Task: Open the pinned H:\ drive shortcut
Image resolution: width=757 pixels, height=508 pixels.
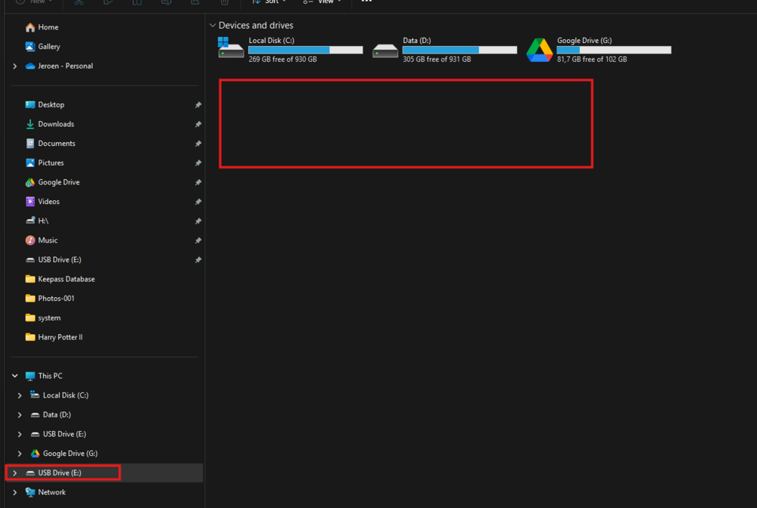Action: 36,221
